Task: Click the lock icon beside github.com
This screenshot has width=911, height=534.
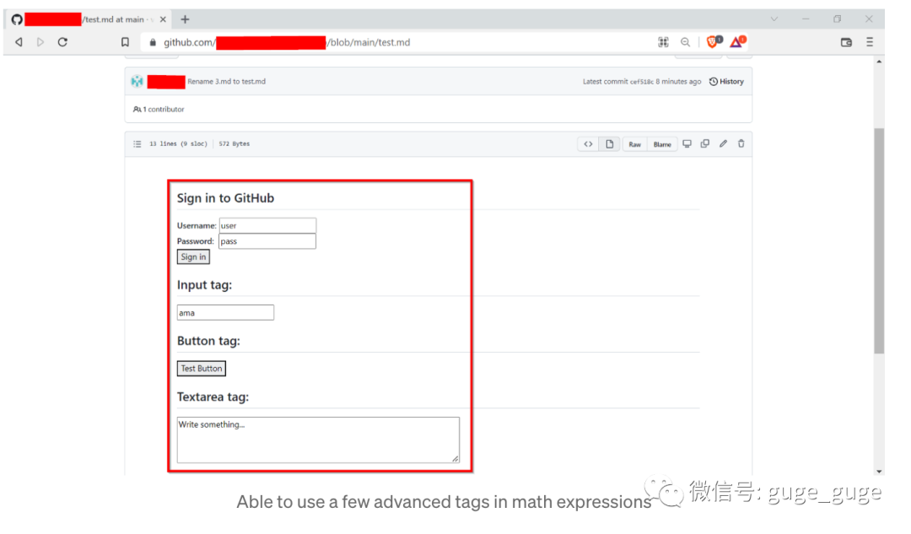Action: click(153, 42)
